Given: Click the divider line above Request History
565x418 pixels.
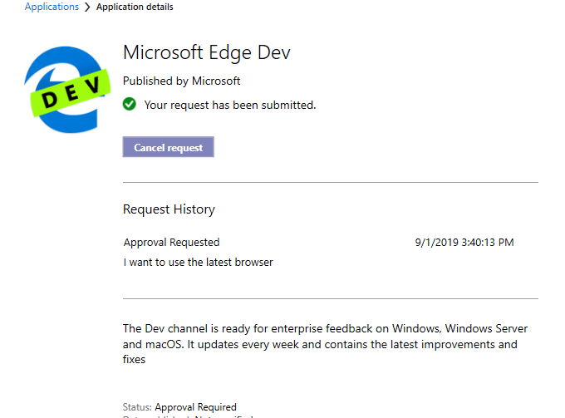Looking at the screenshot, I should 330,182.
